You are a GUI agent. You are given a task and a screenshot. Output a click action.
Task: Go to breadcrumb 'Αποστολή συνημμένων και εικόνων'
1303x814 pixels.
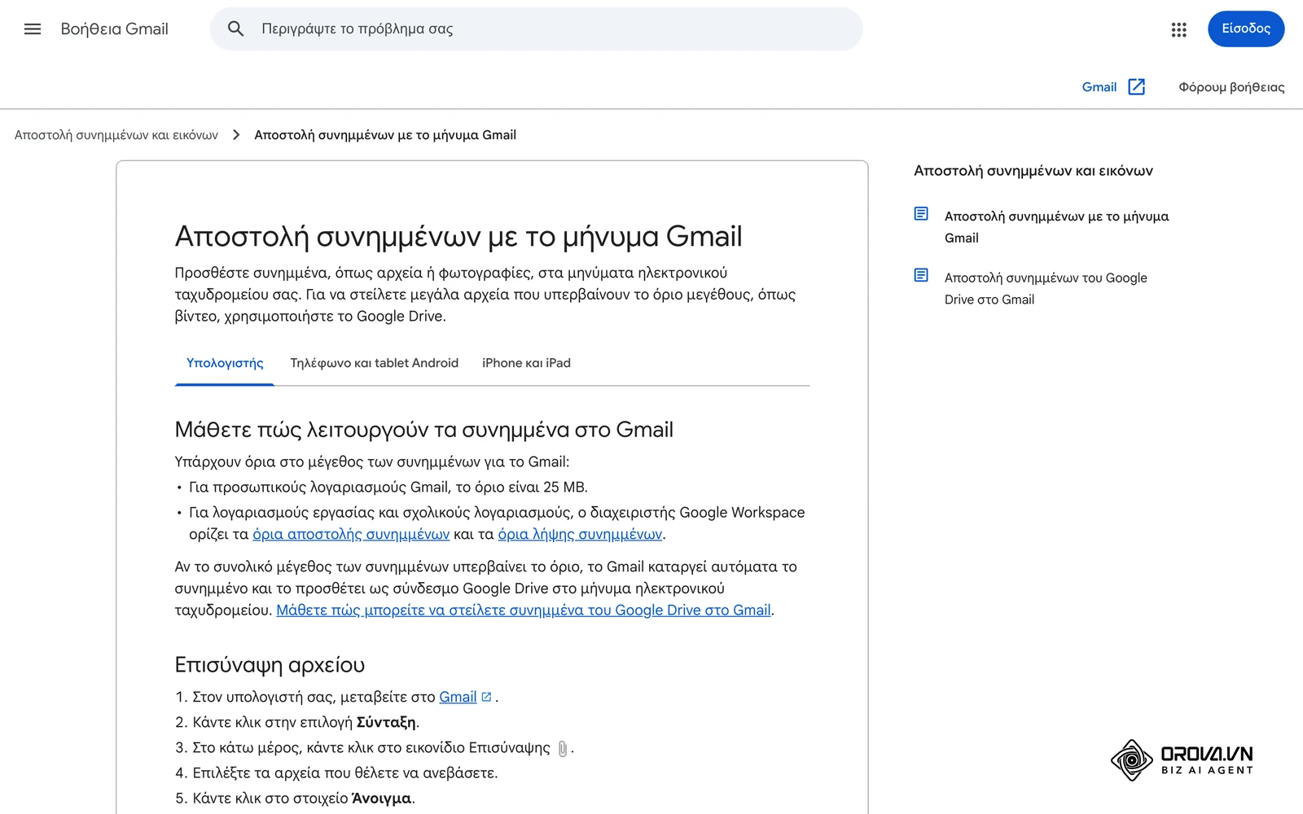(x=116, y=135)
